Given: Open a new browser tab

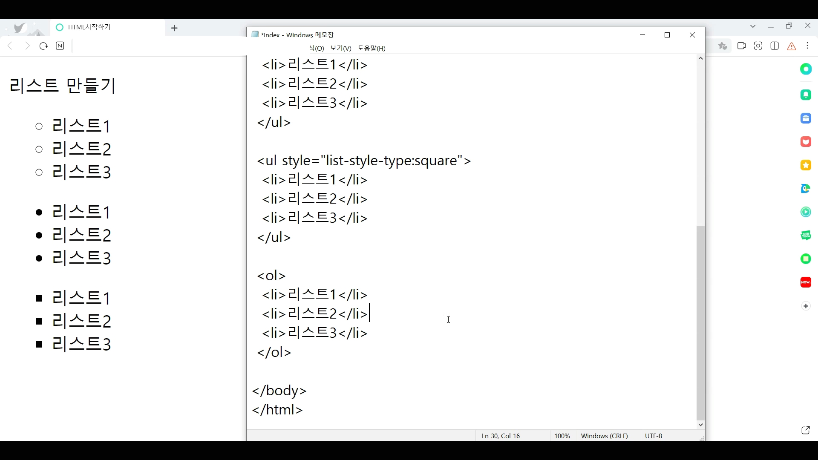Looking at the screenshot, I should click(174, 28).
